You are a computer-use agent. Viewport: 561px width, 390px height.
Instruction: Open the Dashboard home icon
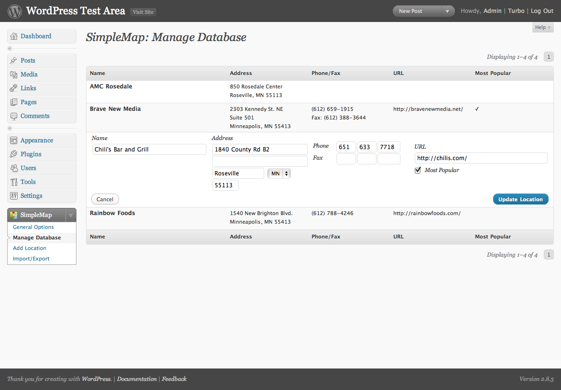click(x=14, y=36)
